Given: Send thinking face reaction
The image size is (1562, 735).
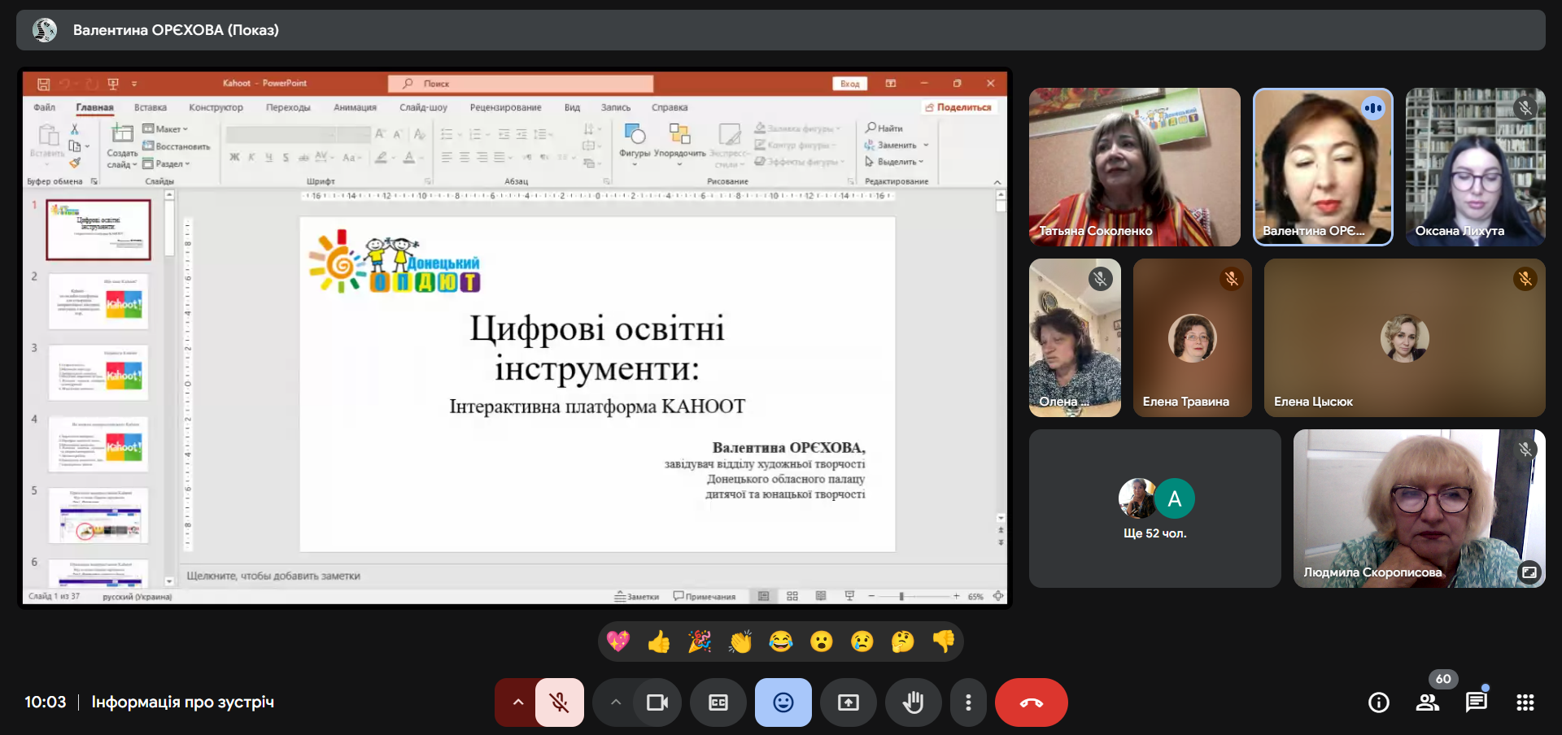Looking at the screenshot, I should pos(903,641).
